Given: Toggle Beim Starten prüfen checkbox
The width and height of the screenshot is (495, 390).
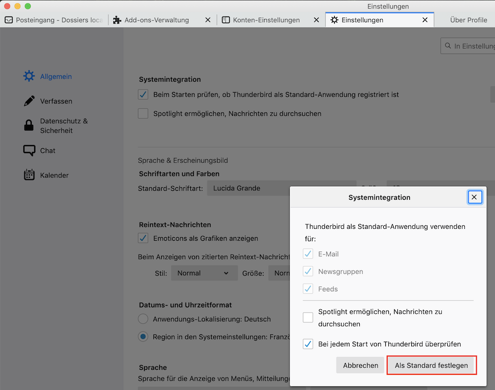Looking at the screenshot, I should pyautogui.click(x=143, y=95).
